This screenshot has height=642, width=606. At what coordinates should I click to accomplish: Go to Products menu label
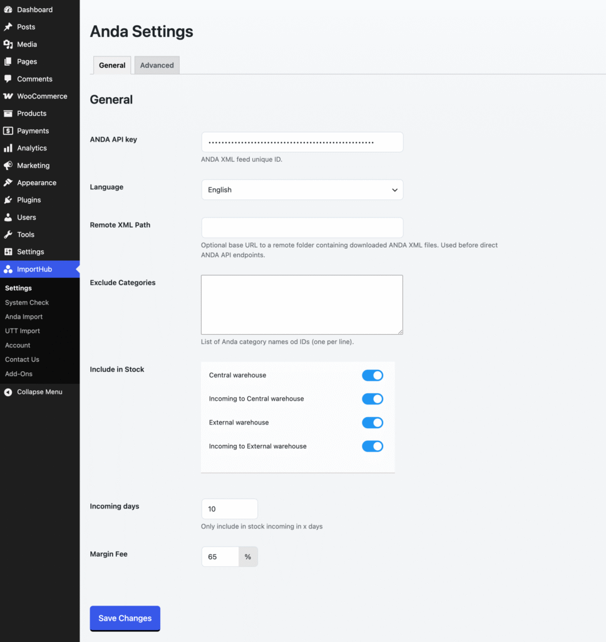pyautogui.click(x=32, y=113)
